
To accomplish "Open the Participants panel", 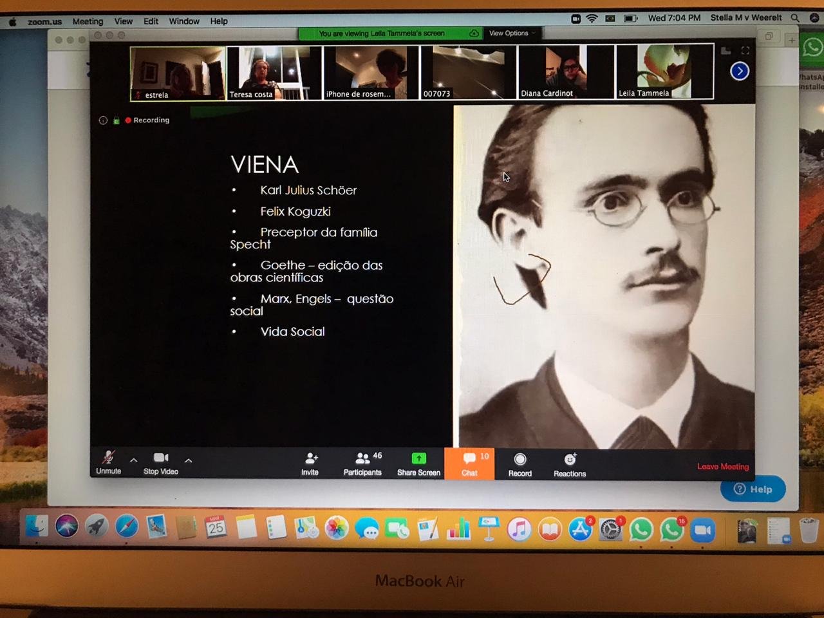I will (362, 462).
